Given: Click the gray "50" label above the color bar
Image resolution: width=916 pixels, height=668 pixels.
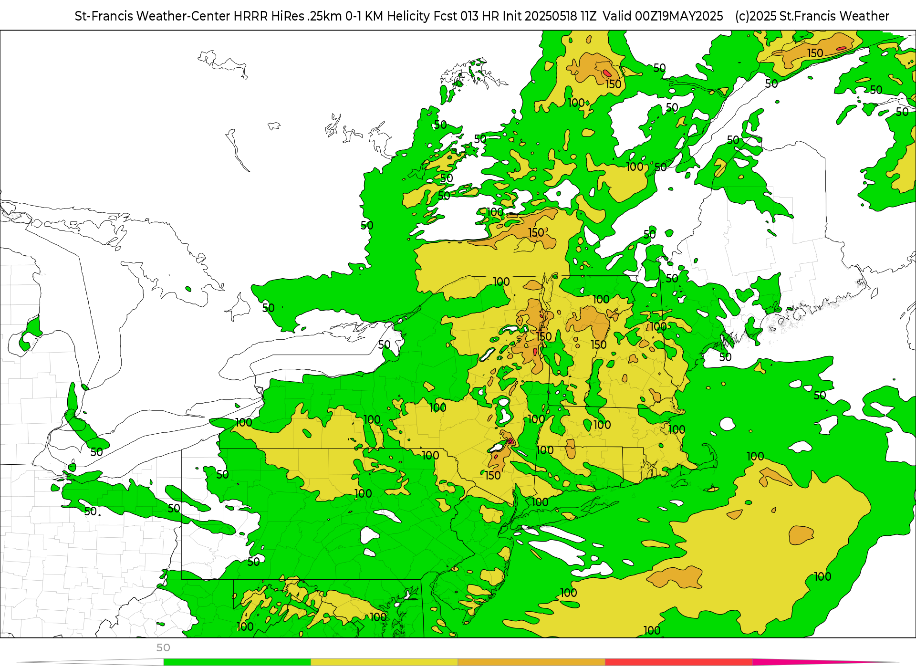Looking at the screenshot, I should (x=163, y=647).
